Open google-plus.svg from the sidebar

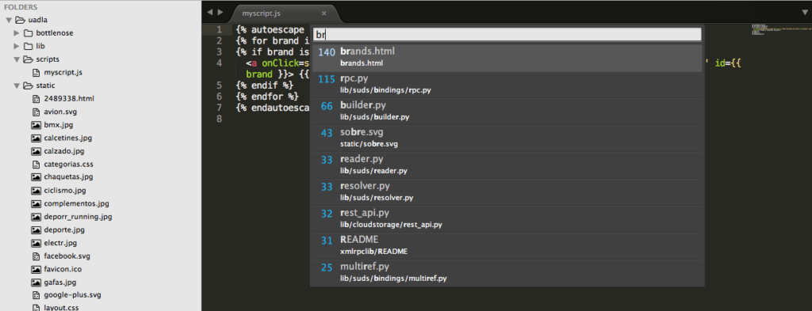[72, 295]
